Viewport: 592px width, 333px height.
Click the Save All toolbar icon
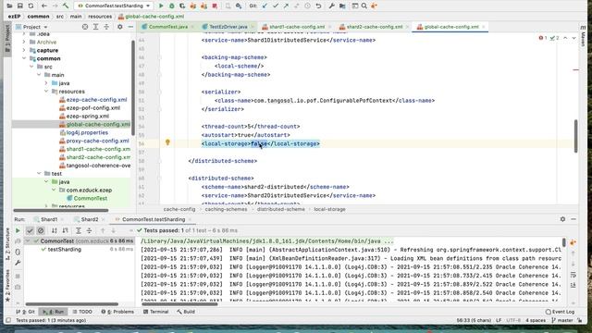(20, 6)
